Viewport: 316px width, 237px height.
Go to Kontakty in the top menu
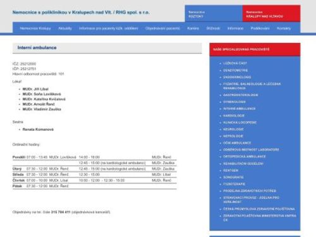[x=284, y=28]
